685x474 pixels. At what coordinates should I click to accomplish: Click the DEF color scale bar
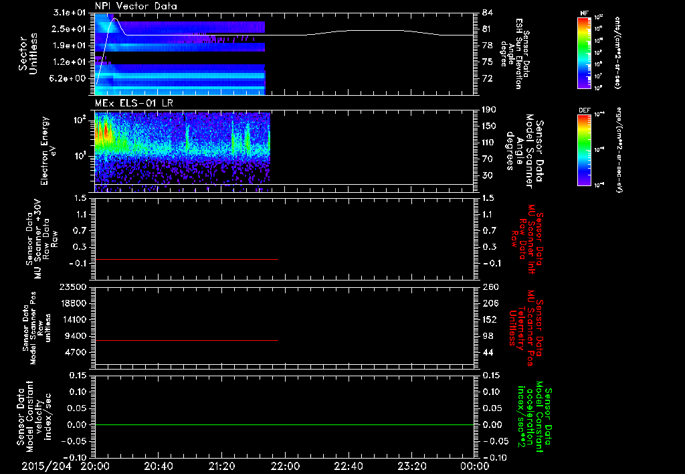[x=585, y=150]
